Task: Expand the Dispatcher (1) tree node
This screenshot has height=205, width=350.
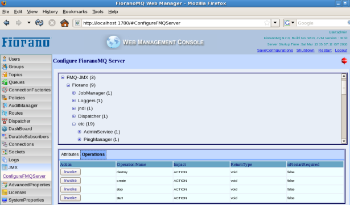Action: pyautogui.click(x=74, y=116)
